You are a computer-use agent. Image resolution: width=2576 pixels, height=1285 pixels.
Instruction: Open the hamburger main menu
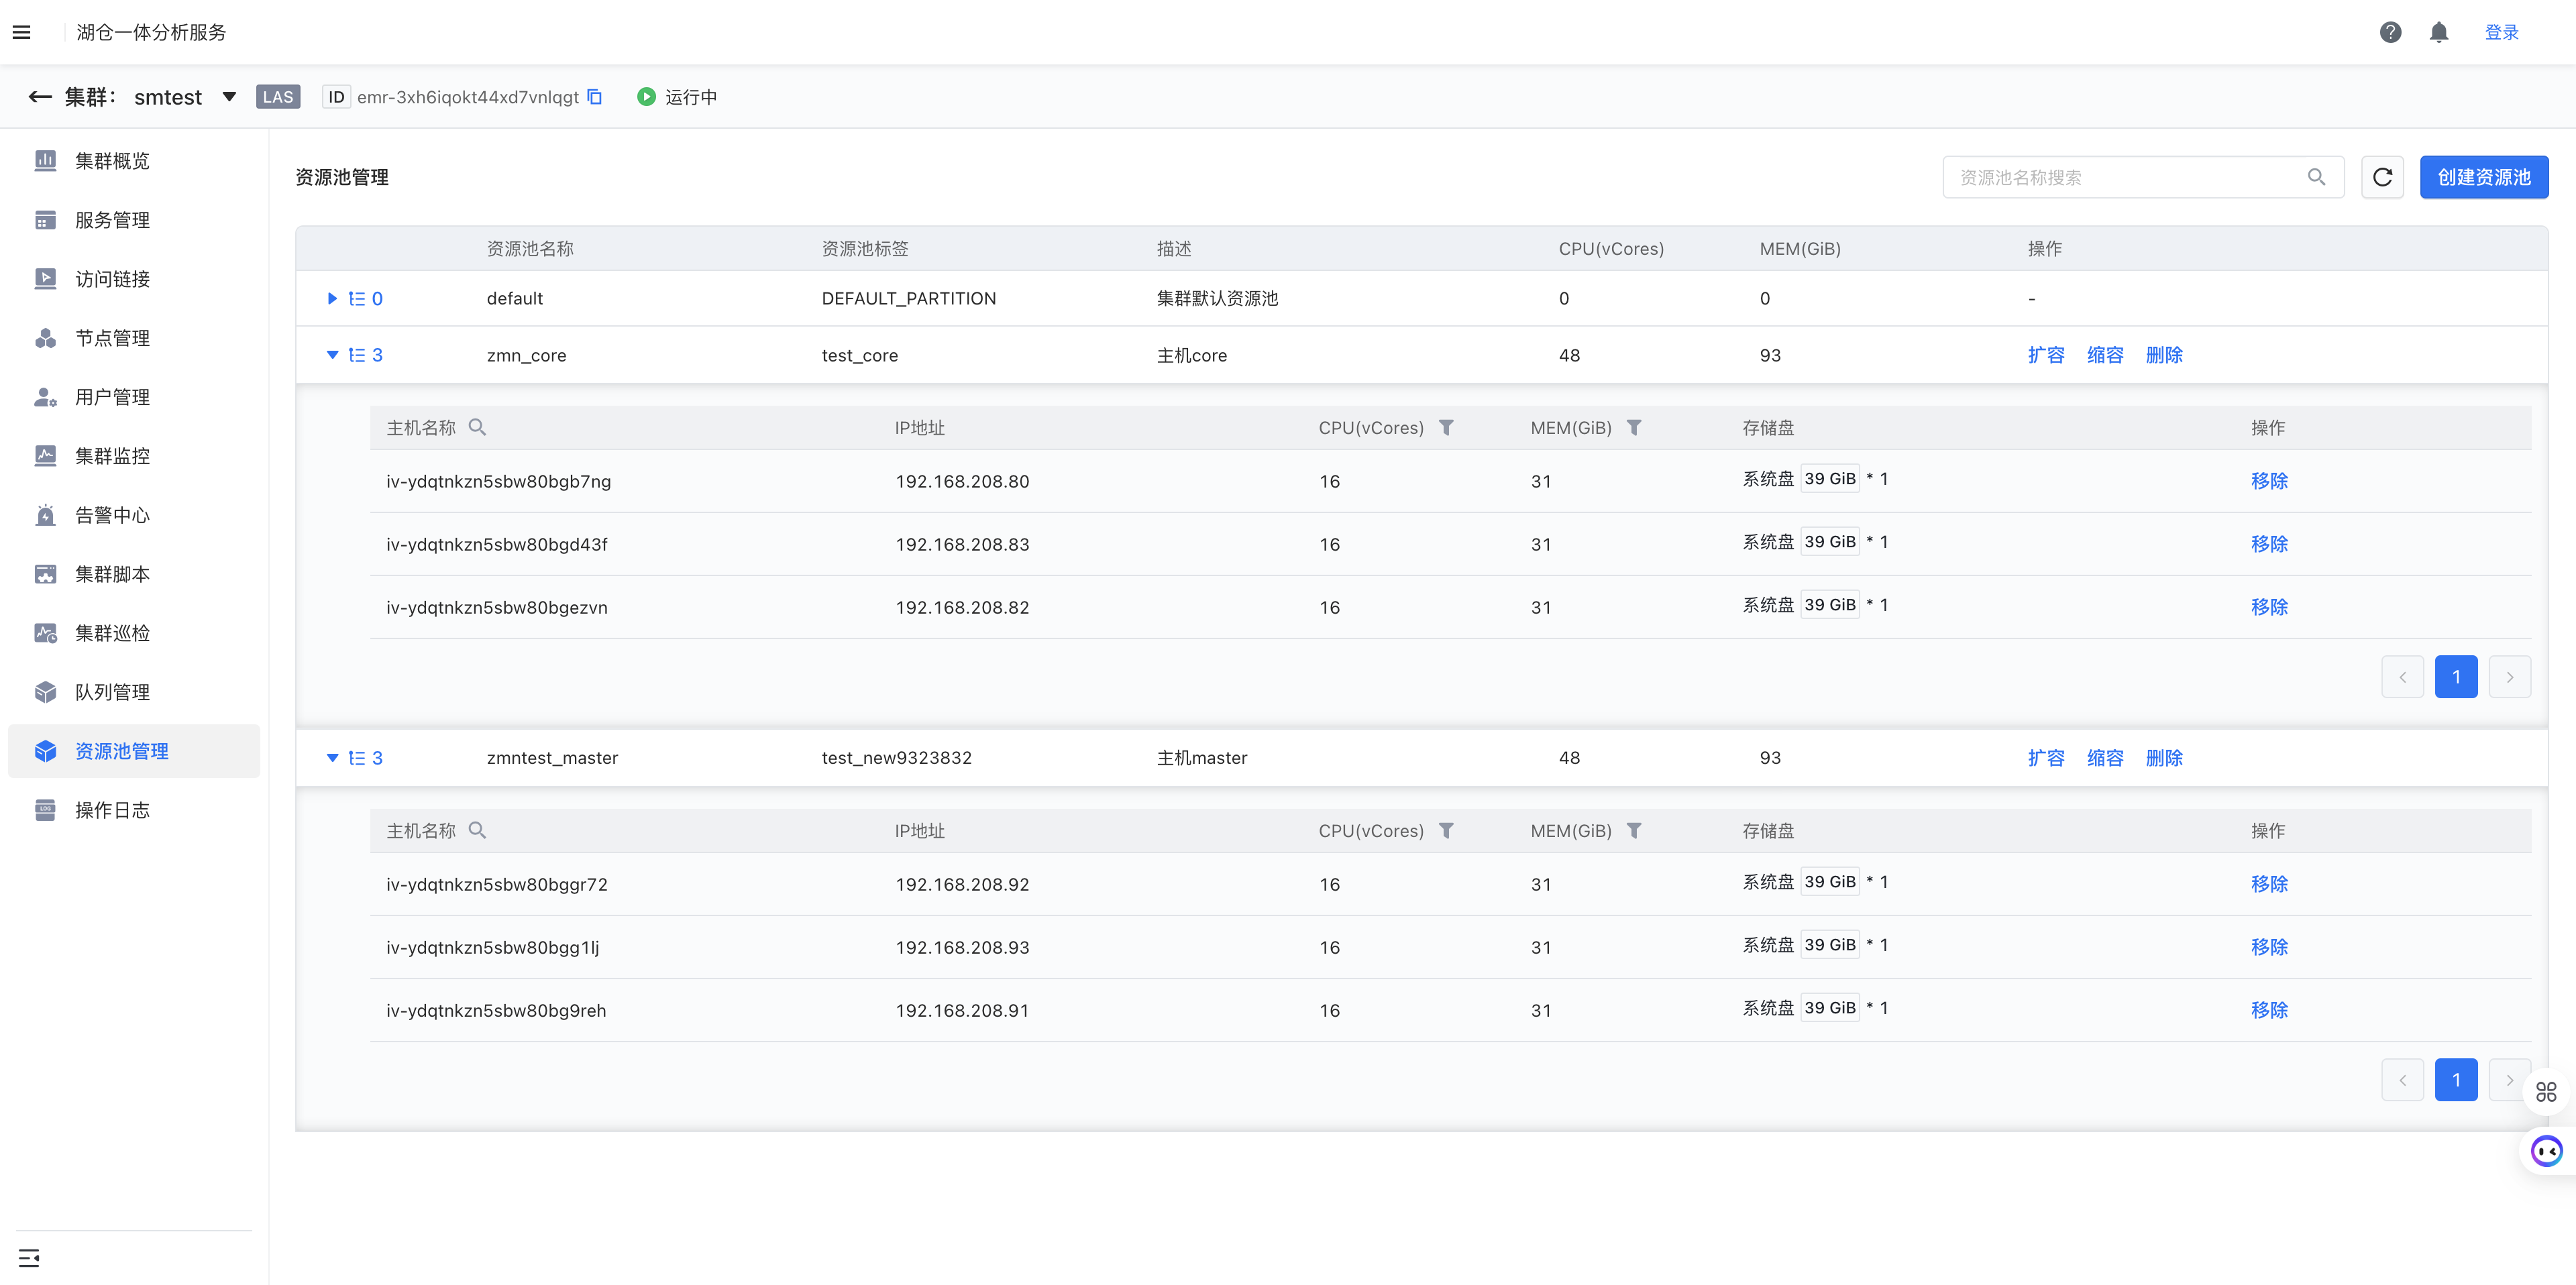coord(21,32)
